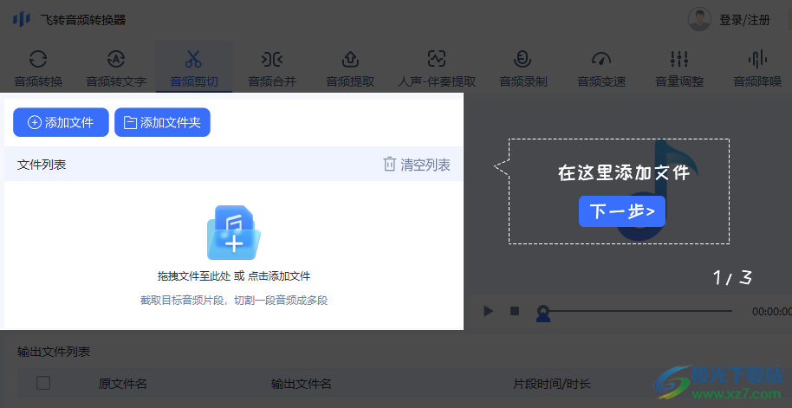Open 人声-伴奏提取 vocal separation tab
The width and height of the screenshot is (792, 408).
(x=437, y=69)
